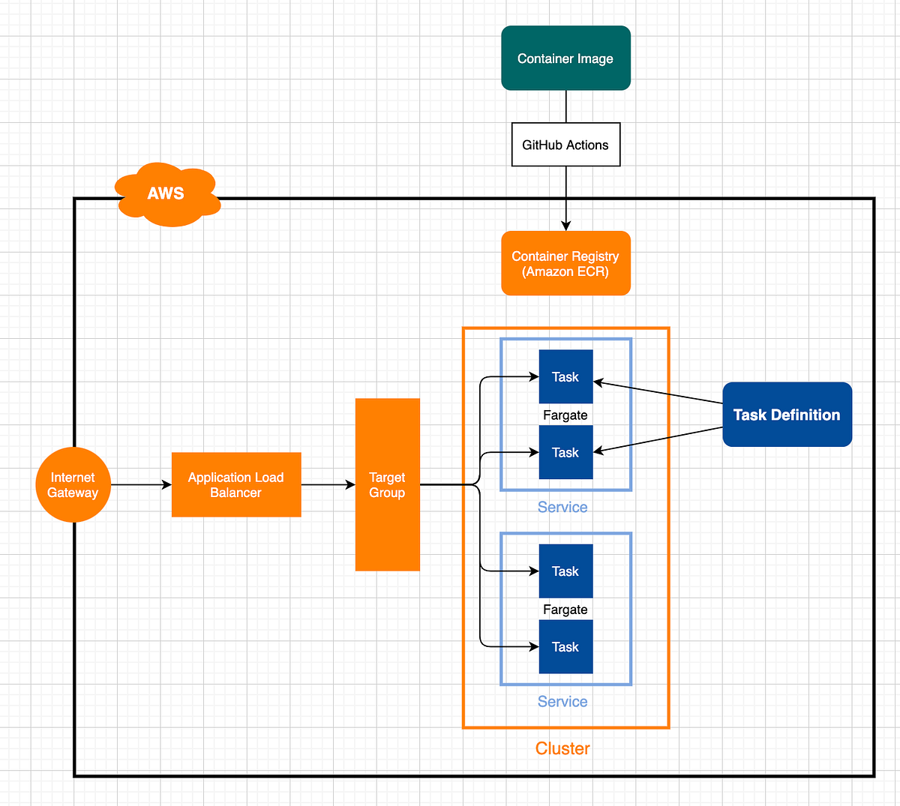This screenshot has width=900, height=806.
Task: Click the Internet Gateway circle
Action: click(73, 485)
